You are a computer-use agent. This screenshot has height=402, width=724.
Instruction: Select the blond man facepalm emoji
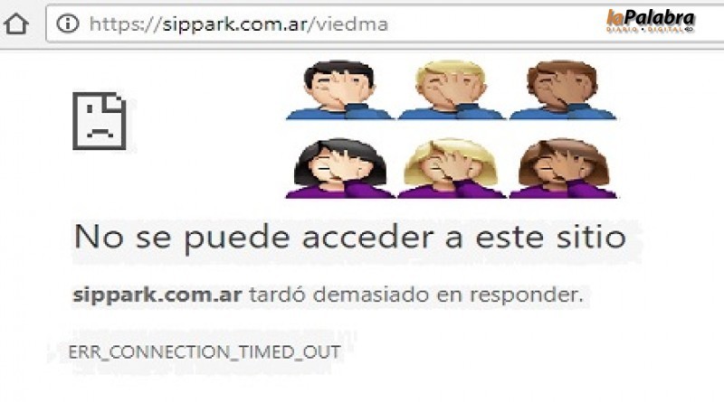pyautogui.click(x=451, y=90)
